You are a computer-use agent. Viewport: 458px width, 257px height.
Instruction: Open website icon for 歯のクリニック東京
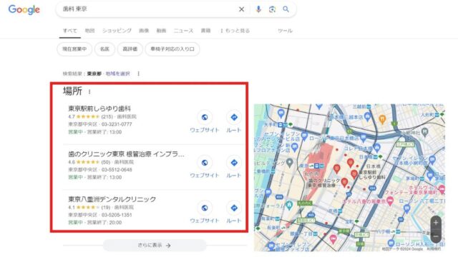click(205, 163)
